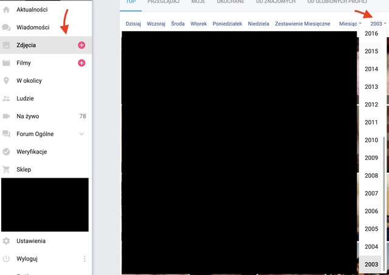Open the Ludzie page

tap(25, 99)
